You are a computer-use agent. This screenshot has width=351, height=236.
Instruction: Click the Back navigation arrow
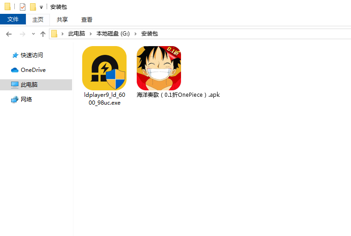[9, 34]
